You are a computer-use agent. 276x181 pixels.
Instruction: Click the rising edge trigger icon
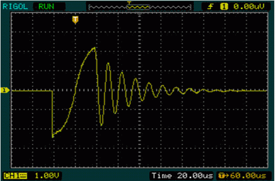click(210, 7)
